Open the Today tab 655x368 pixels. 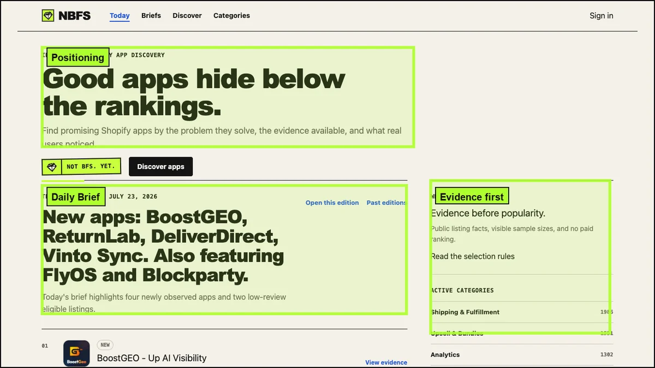pyautogui.click(x=120, y=16)
